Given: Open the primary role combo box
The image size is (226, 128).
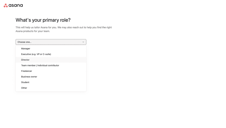Looking at the screenshot, I should tap(51, 42).
